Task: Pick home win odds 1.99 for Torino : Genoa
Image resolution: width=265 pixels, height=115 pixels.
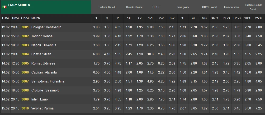Action: [96, 36]
